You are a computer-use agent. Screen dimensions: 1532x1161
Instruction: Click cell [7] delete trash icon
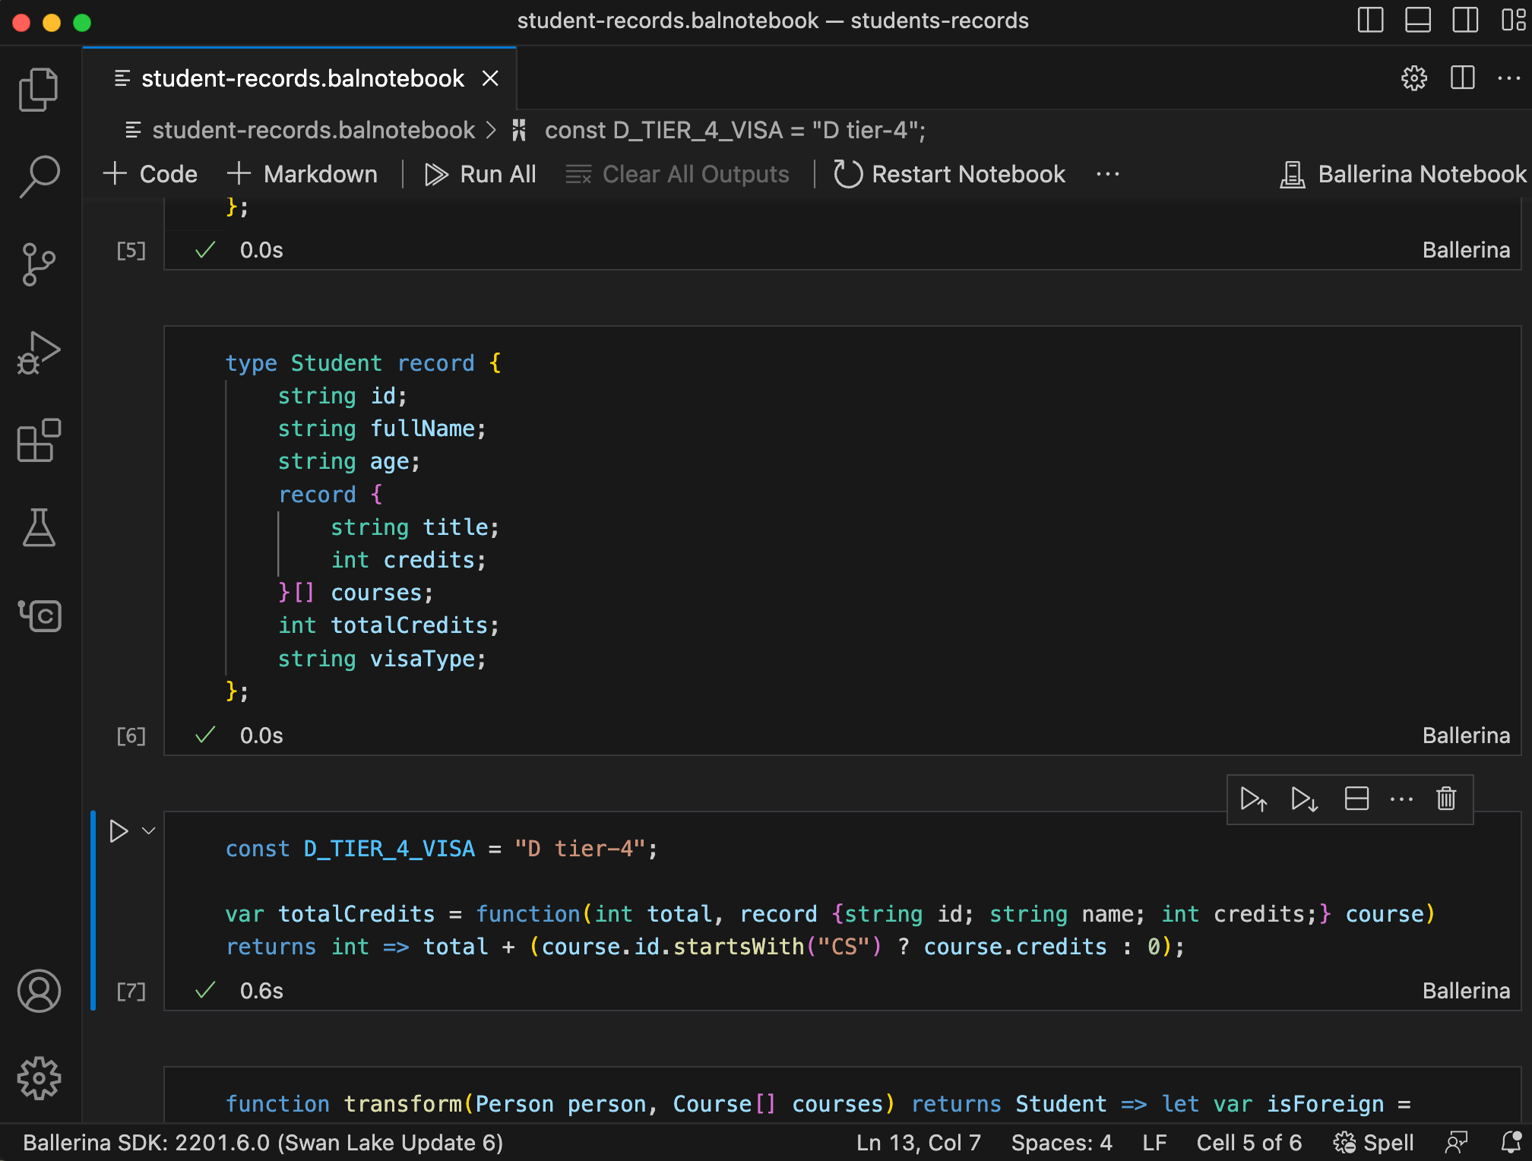[1447, 799]
